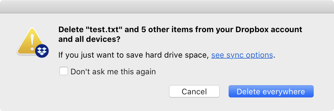Click the "Don't ask me this again" label

[x=113, y=72]
